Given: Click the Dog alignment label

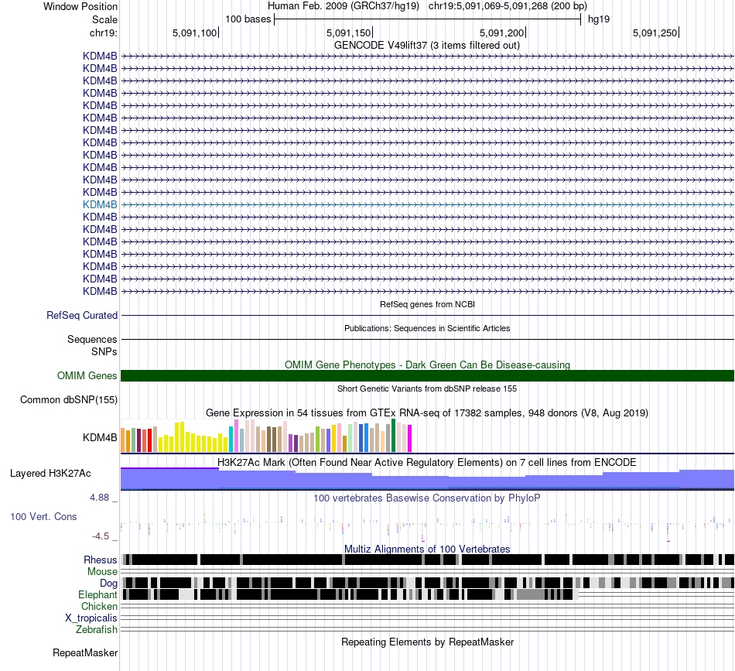Looking at the screenshot, I should pos(109,583).
